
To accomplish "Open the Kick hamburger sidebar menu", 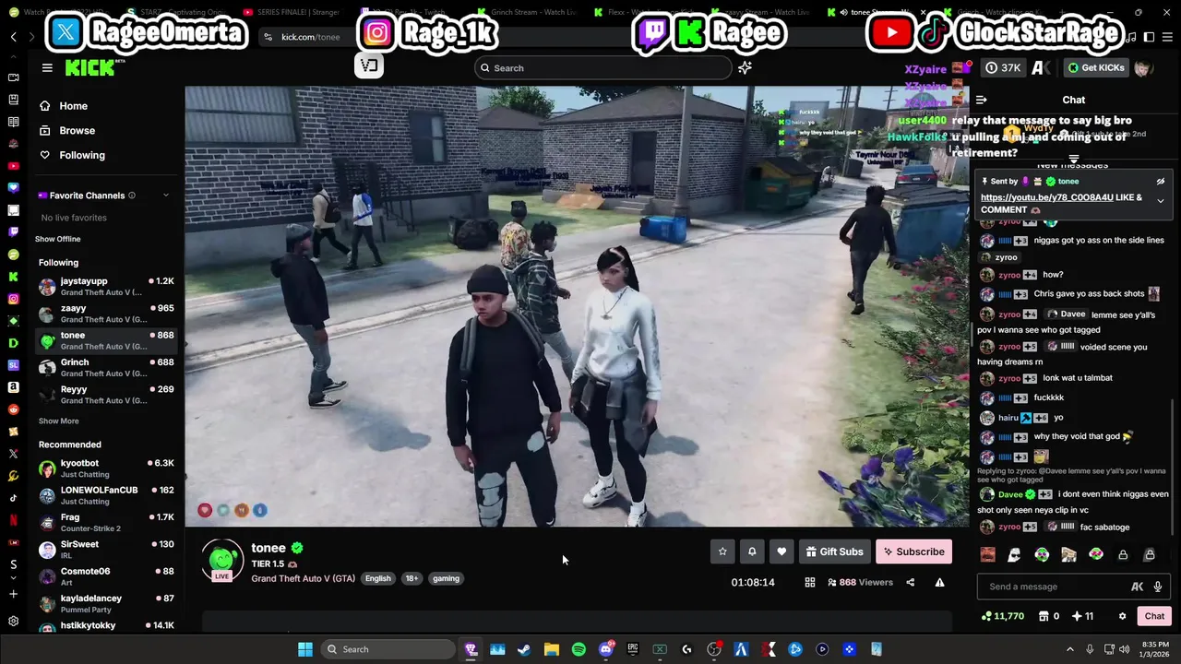I will (47, 67).
